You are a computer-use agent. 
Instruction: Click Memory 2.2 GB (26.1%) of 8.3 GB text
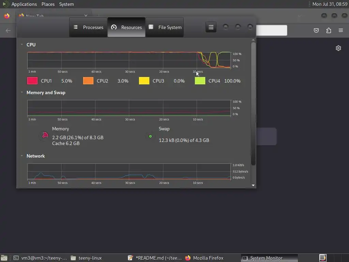click(78, 137)
